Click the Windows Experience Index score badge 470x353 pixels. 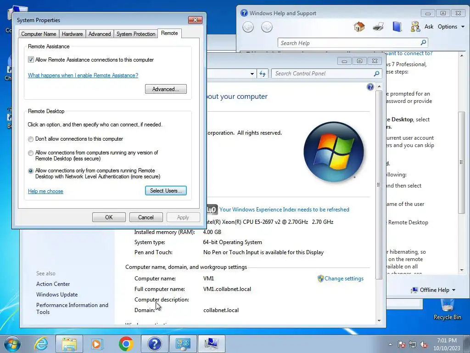(x=212, y=210)
